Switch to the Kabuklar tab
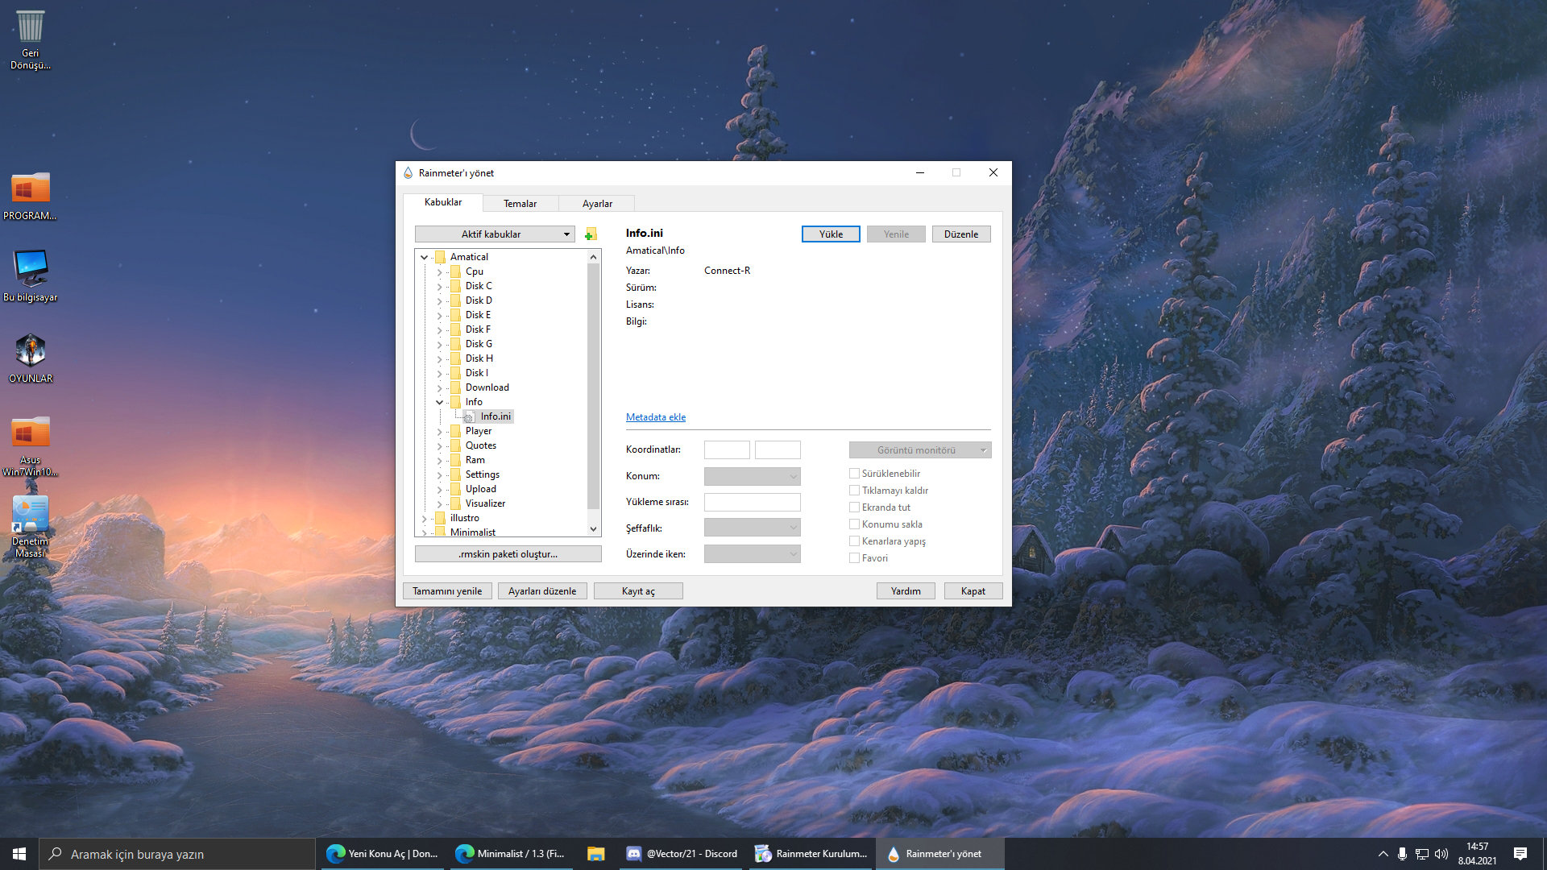 [x=443, y=202]
